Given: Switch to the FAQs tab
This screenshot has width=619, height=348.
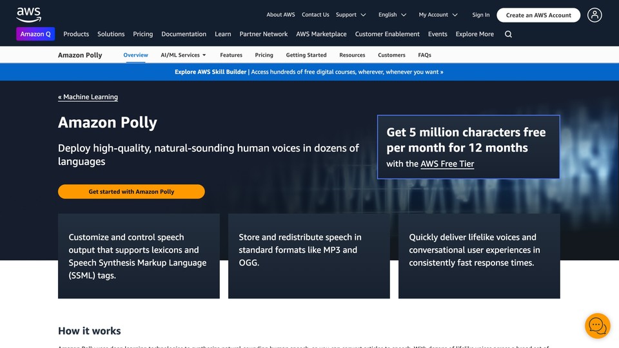Looking at the screenshot, I should (424, 55).
